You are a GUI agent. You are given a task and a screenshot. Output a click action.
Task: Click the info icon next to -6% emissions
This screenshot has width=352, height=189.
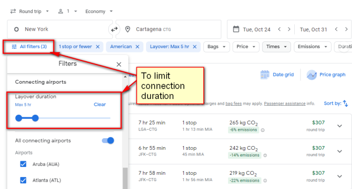pos(263,130)
